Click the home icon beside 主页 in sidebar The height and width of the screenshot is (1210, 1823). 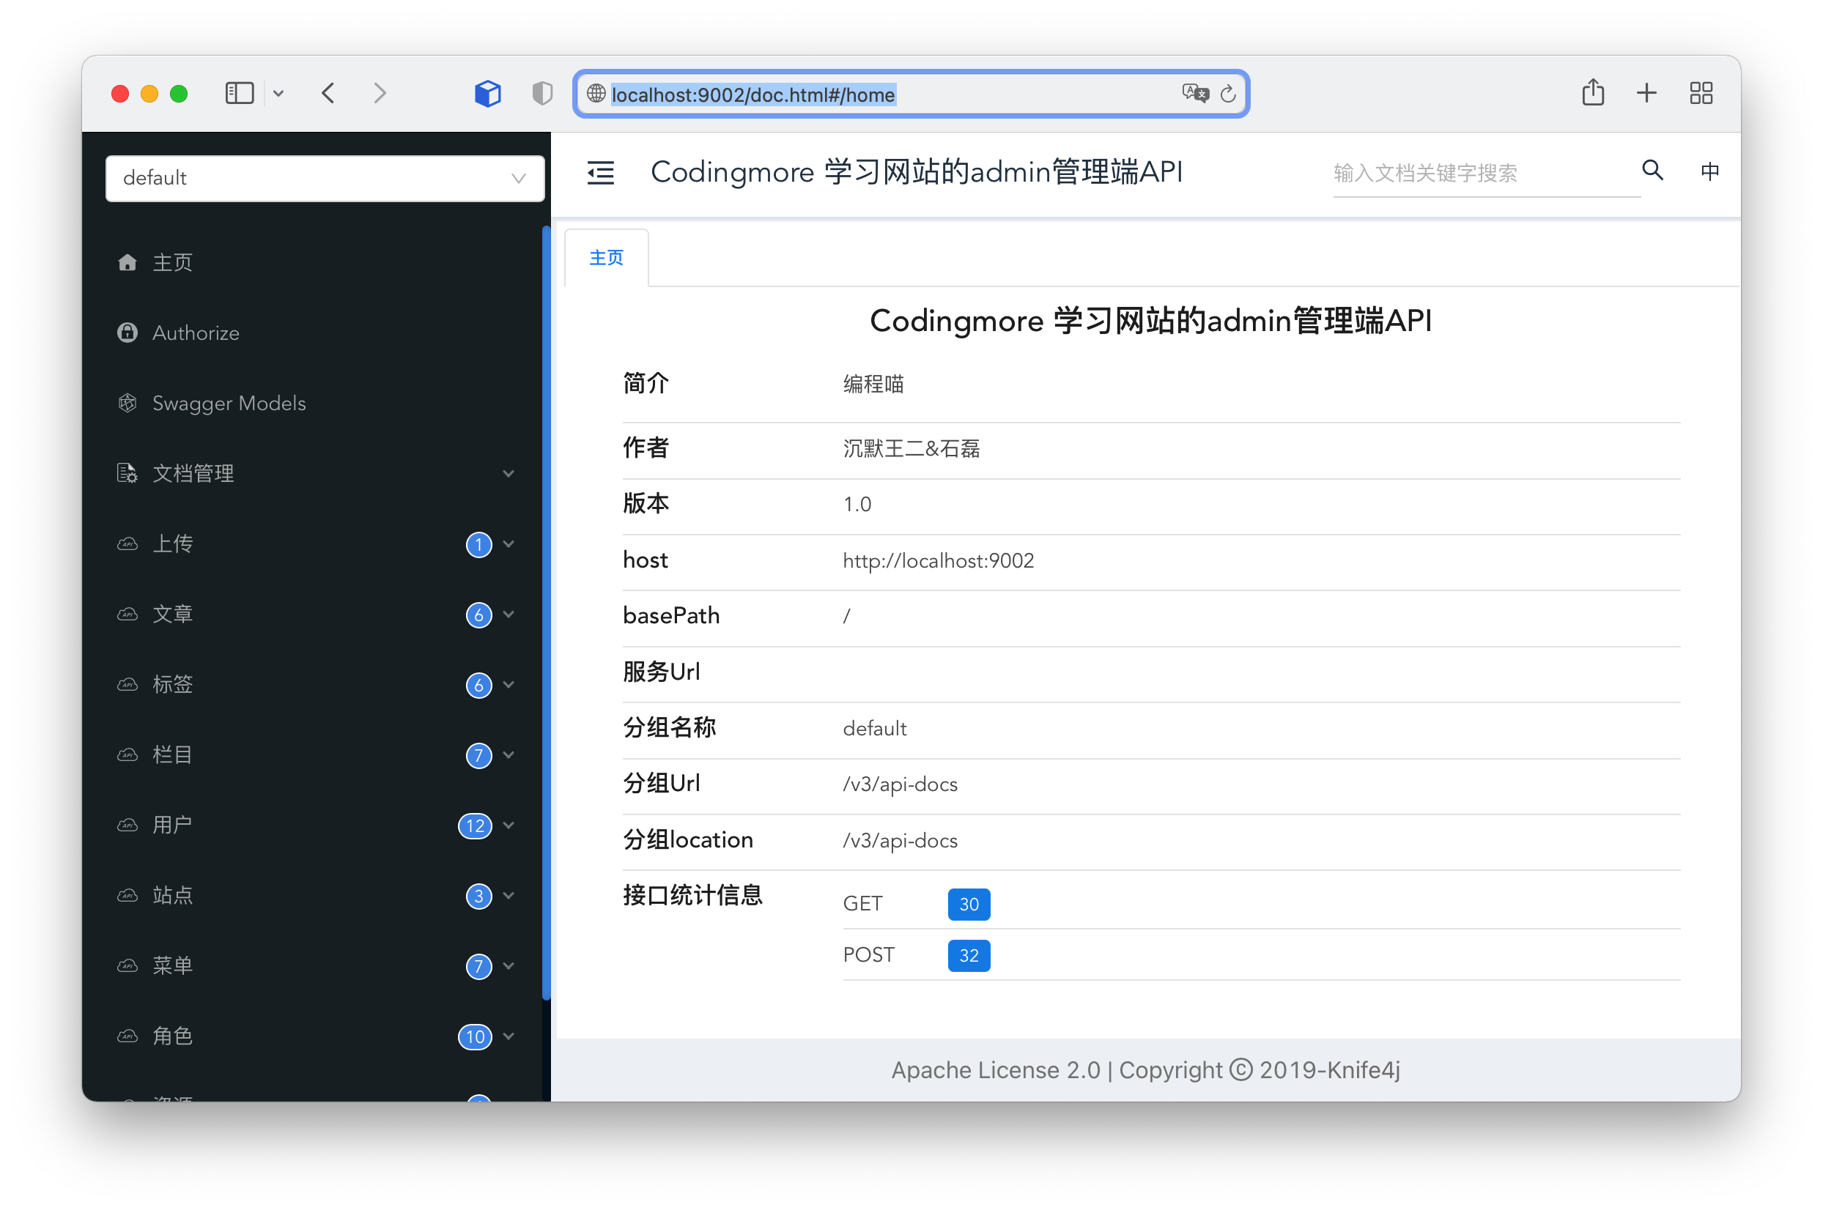point(127,262)
